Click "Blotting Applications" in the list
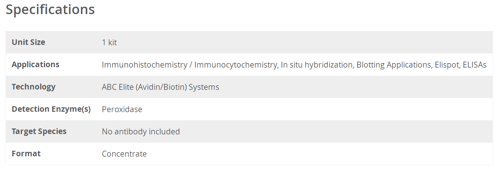The width and height of the screenshot is (500, 173). 394,65
